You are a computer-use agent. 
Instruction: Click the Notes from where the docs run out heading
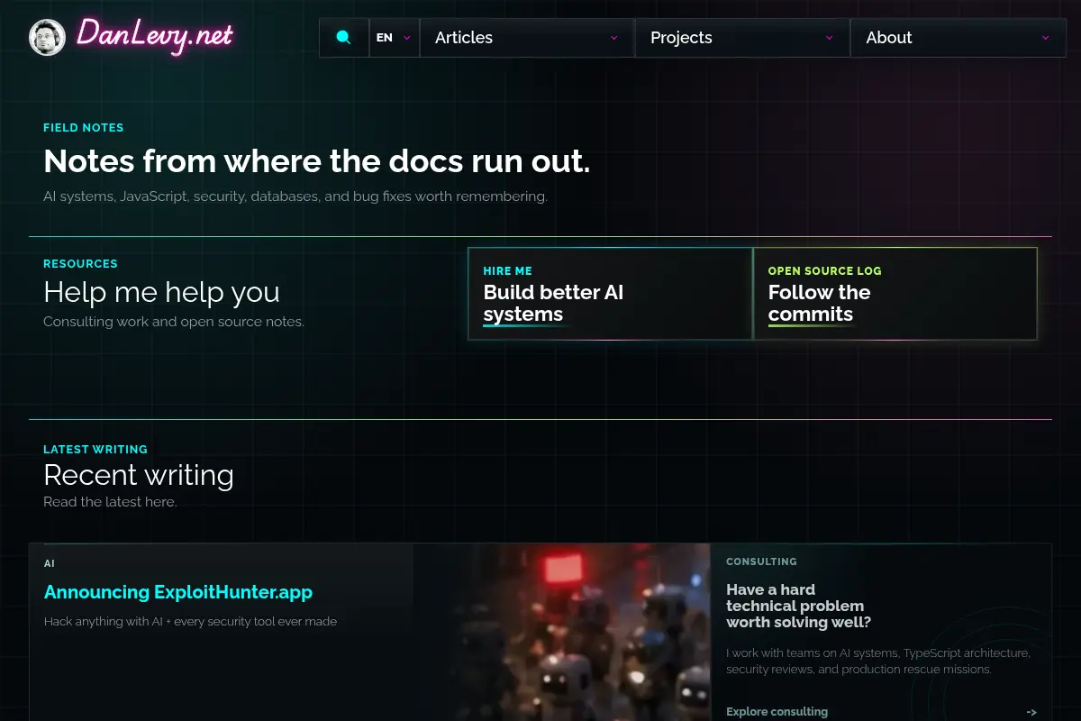(317, 161)
